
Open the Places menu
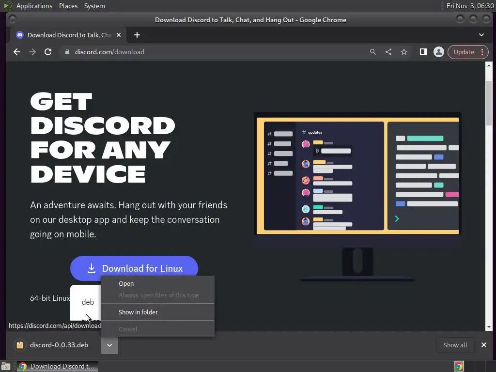68,6
